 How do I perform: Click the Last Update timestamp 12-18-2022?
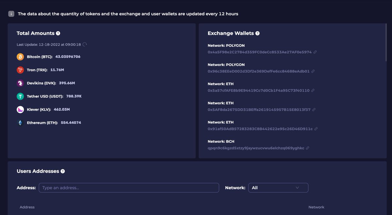(x=49, y=44)
